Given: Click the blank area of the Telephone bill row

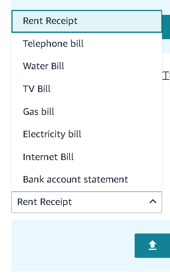Looking at the screenshot, I should tap(122, 44).
